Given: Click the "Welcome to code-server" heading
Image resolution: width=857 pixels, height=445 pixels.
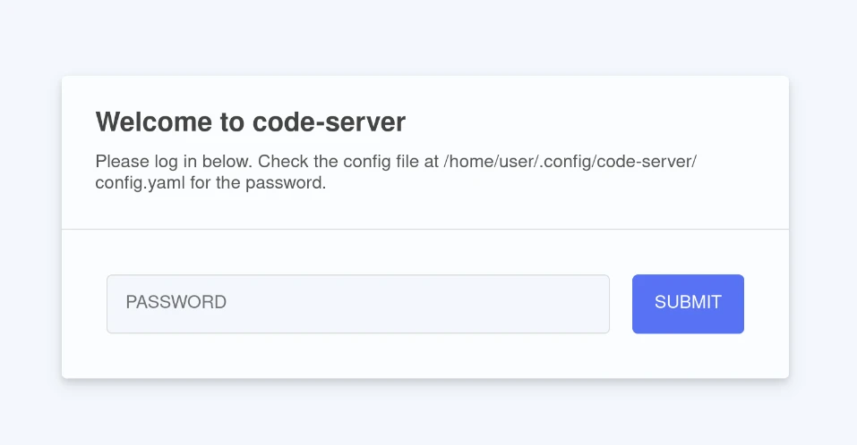Looking at the screenshot, I should click(x=250, y=122).
